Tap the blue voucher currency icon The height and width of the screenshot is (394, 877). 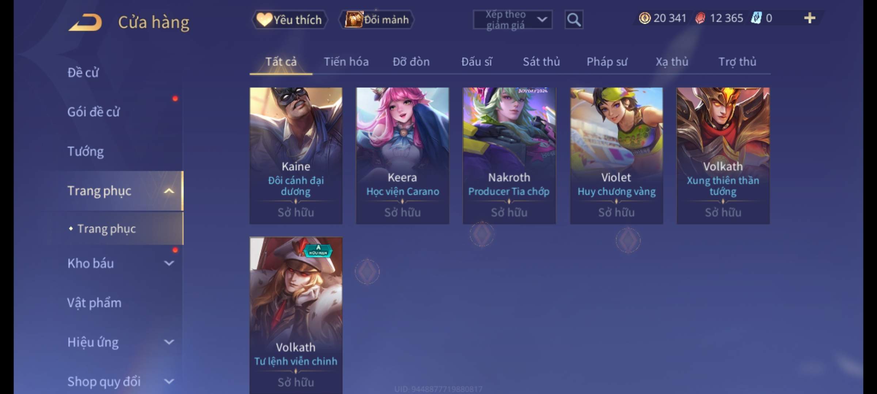(756, 18)
